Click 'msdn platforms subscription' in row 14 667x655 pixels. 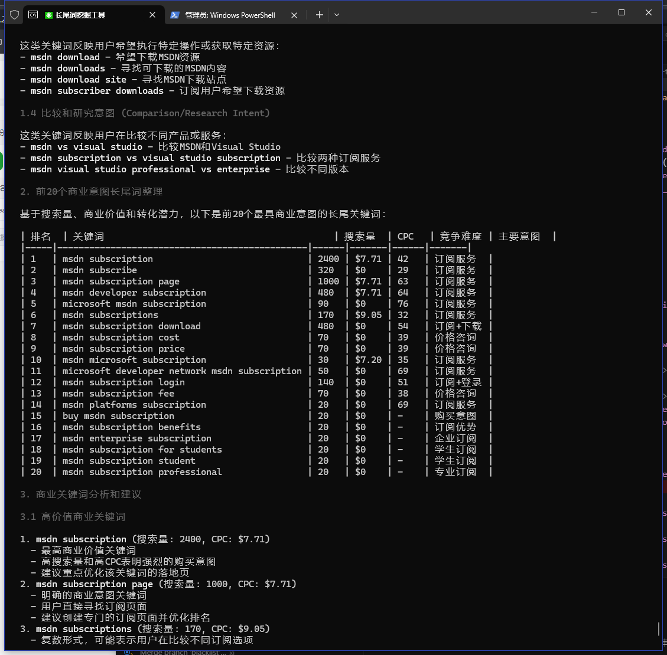coord(134,405)
